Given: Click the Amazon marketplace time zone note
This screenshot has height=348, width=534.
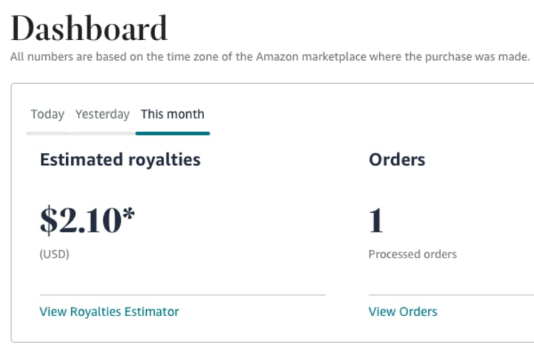Looking at the screenshot, I should [x=271, y=57].
